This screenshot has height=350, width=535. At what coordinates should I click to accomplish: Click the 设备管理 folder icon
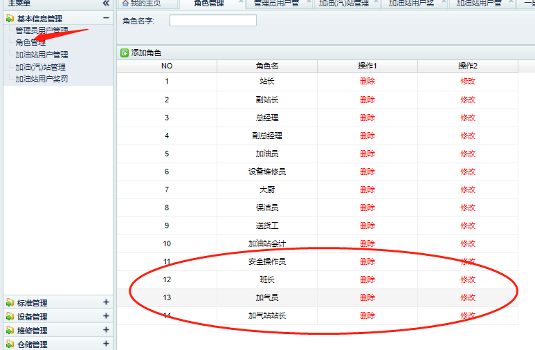pyautogui.click(x=10, y=317)
